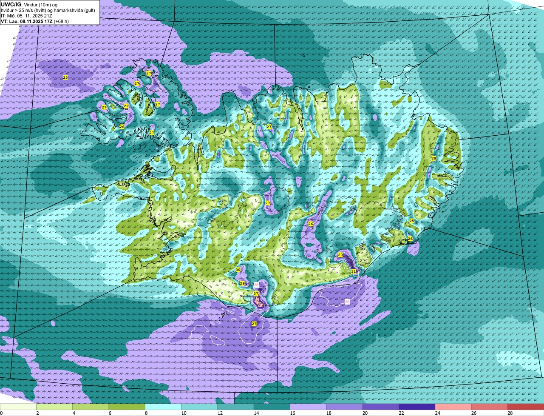
Task: Click the legend scale value 8
Action: point(146,413)
